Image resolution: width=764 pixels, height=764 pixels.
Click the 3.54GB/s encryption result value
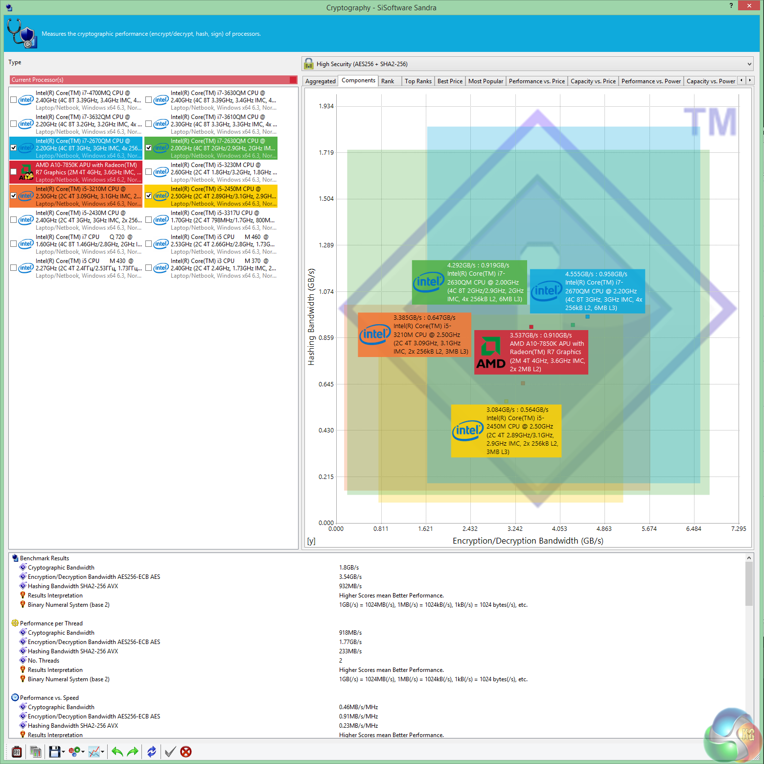[350, 576]
